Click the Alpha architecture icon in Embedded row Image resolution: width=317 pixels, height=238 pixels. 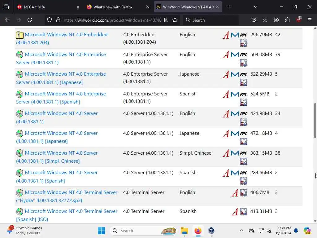[x=226, y=35]
